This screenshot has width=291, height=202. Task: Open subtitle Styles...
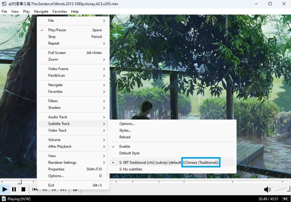click(x=172, y=130)
